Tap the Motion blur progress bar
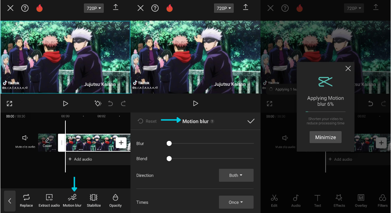Image resolution: width=391 pixels, height=213 pixels. pos(325,111)
